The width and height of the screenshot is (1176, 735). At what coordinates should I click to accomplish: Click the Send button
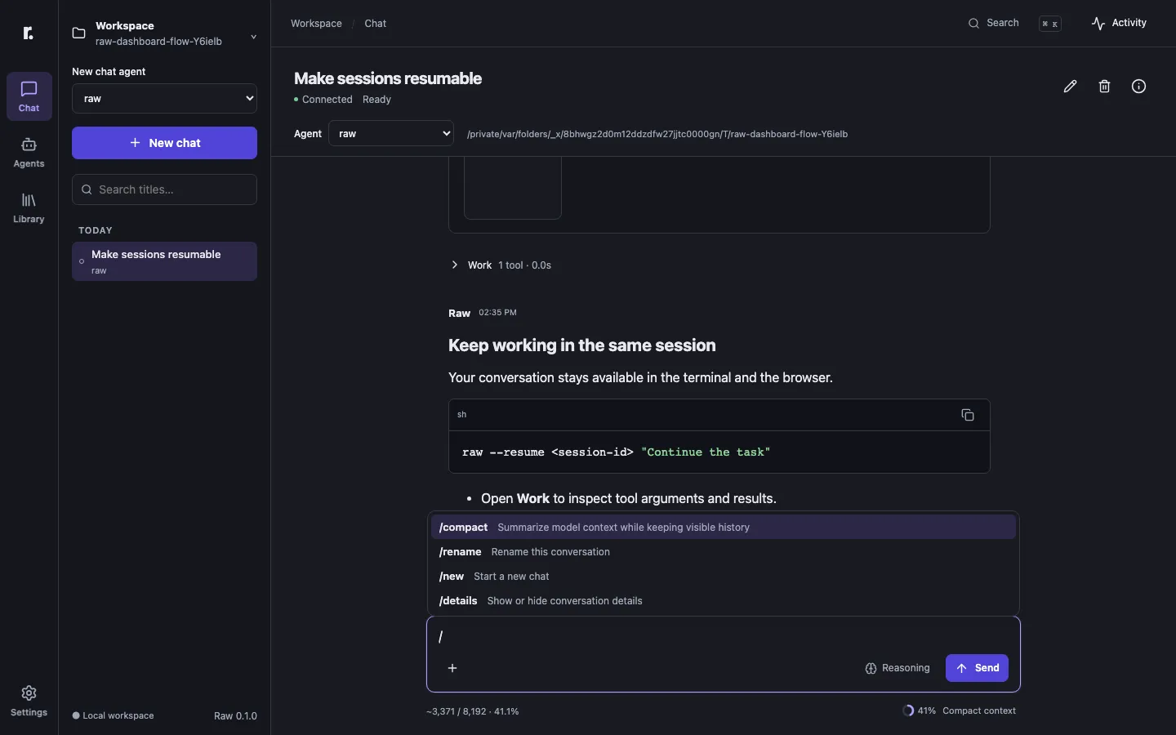(x=977, y=668)
